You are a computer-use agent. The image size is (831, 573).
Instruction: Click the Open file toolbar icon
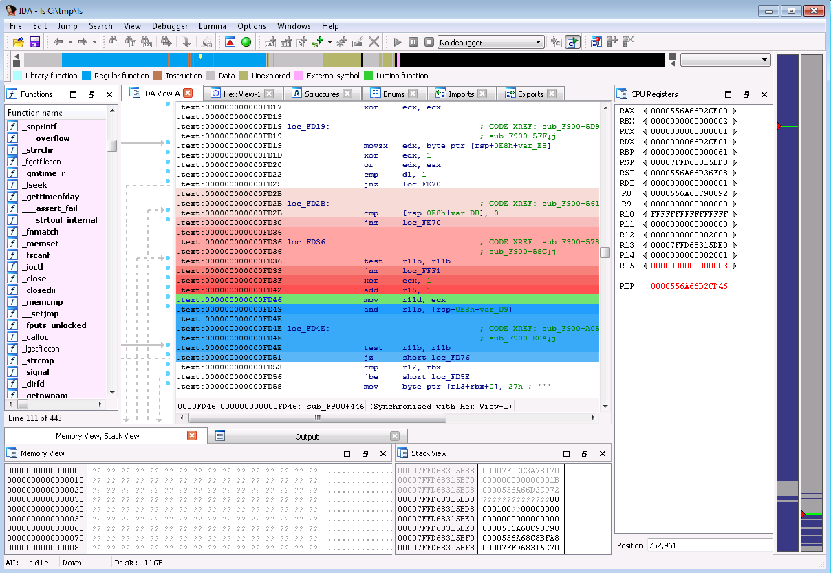(18, 42)
